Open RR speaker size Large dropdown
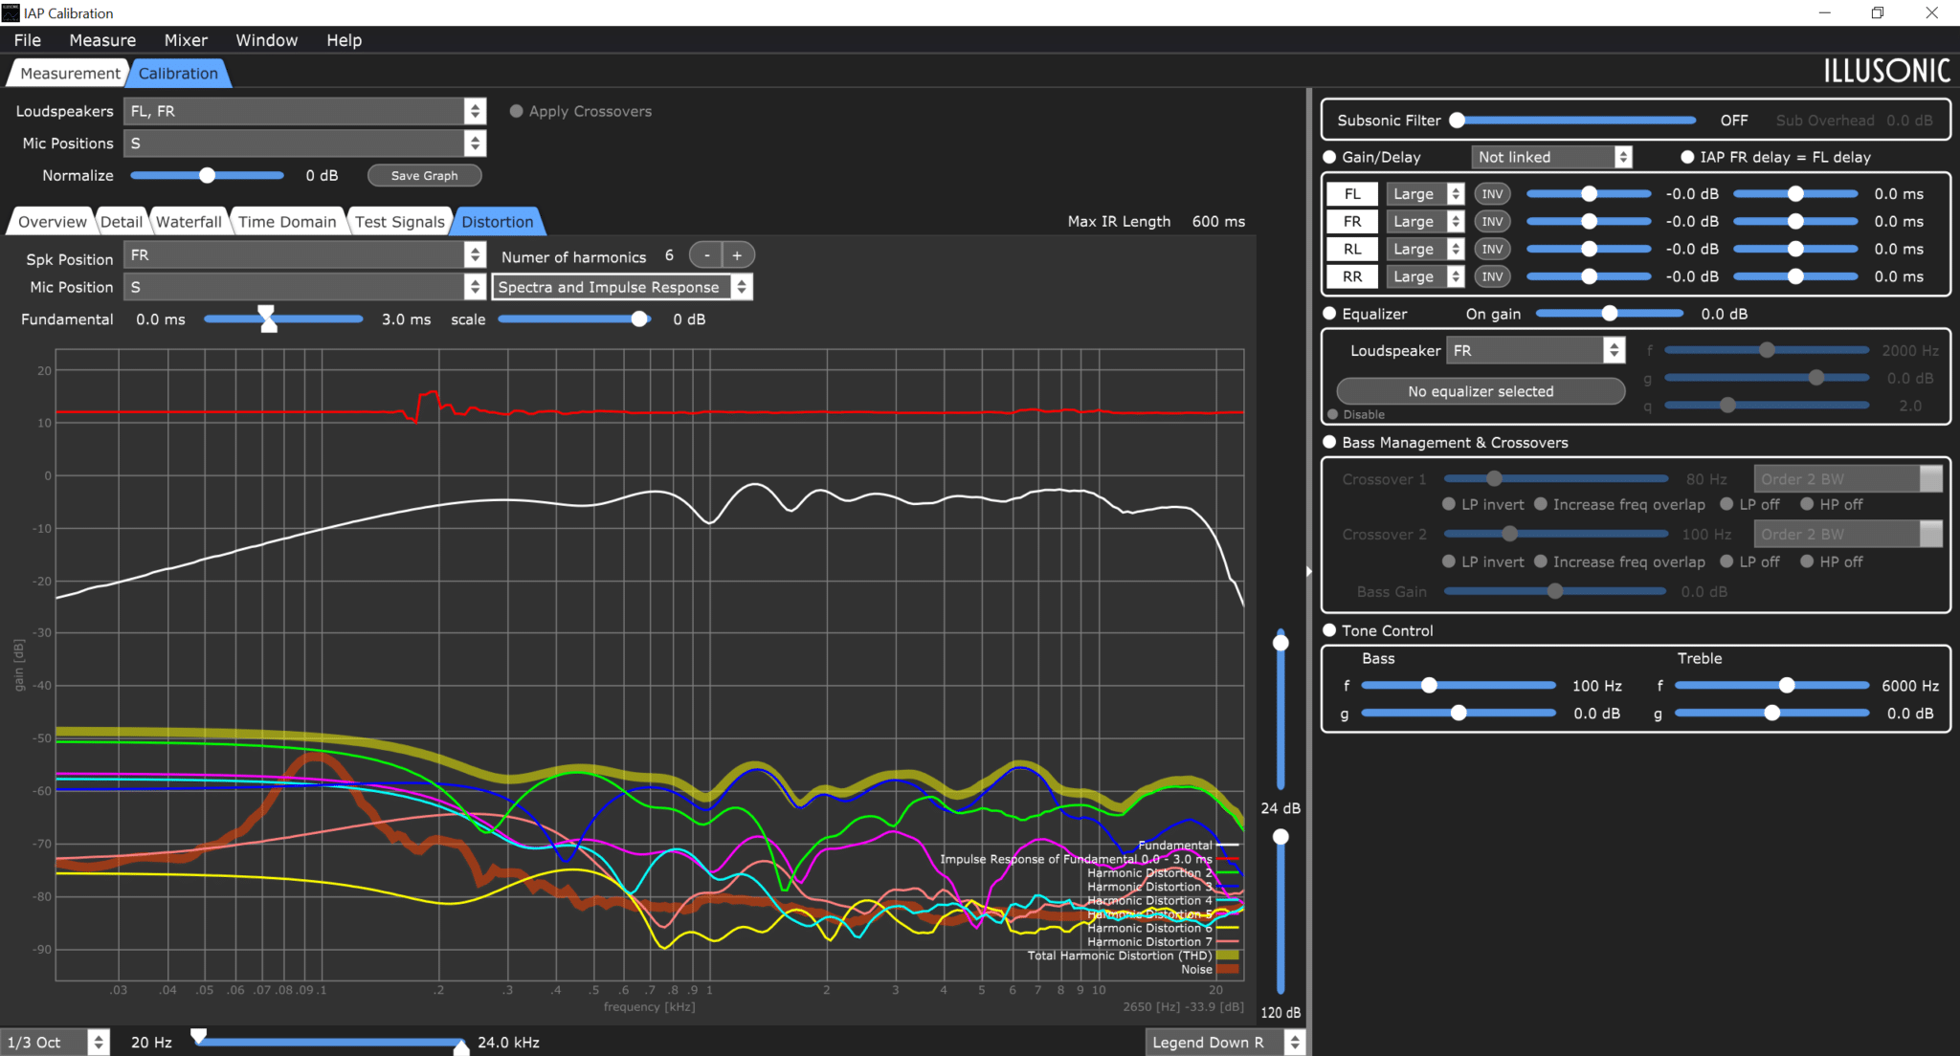The width and height of the screenshot is (1960, 1056). 1425,277
